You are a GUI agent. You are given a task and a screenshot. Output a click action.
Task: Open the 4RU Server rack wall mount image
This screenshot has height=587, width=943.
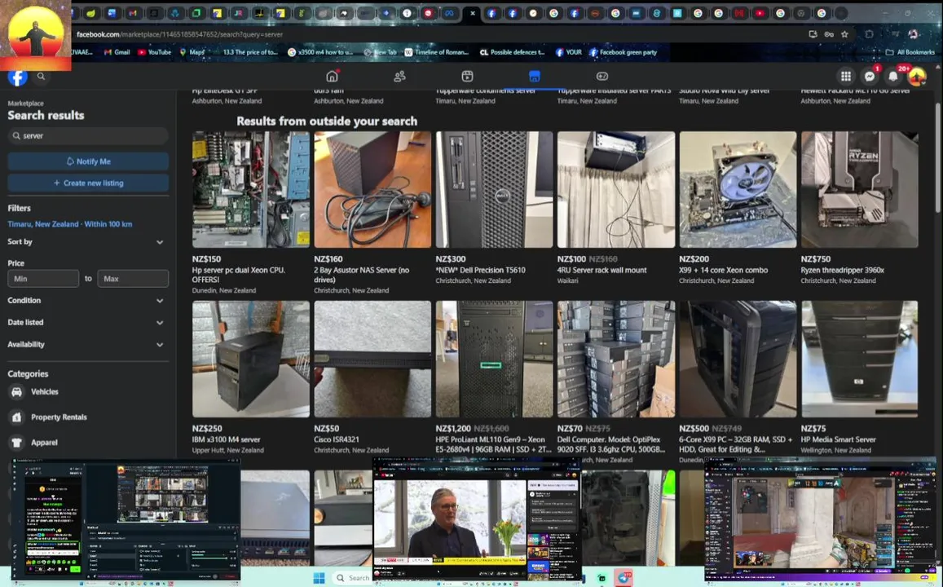click(x=616, y=189)
